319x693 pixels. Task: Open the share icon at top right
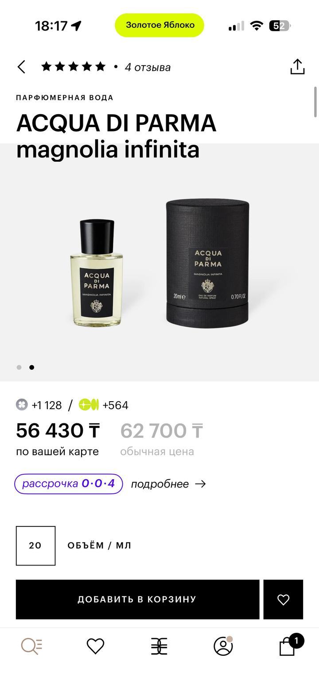coord(297,67)
